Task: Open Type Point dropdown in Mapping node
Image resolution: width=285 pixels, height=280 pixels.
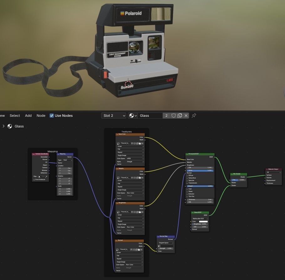Action: [x=67, y=160]
